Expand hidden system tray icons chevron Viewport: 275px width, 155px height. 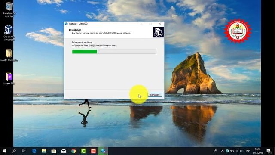click(222, 151)
